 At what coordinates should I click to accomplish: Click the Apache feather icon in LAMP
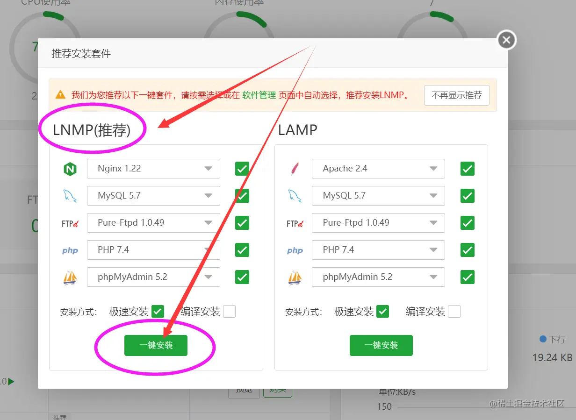tap(295, 169)
